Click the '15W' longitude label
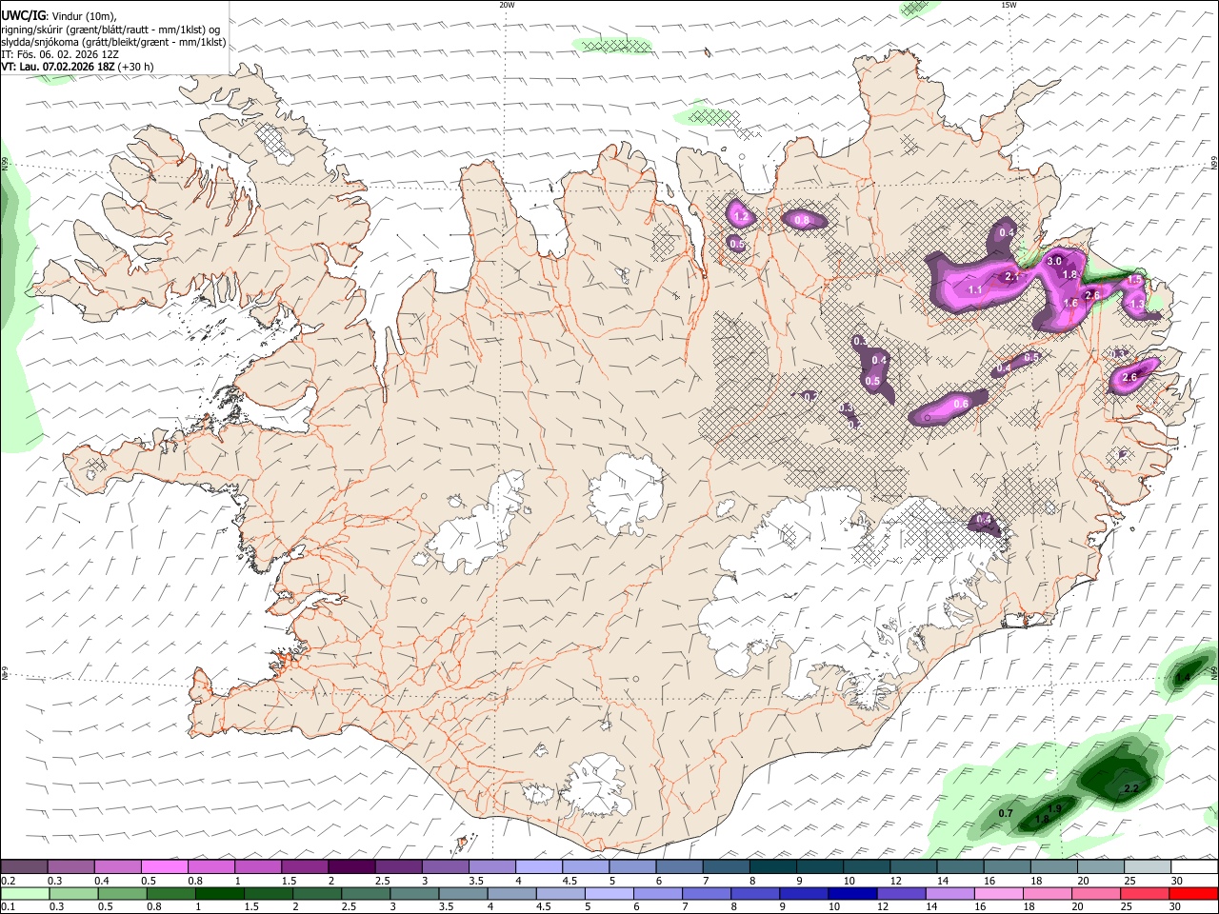Screen dimensions: 1219x914 (x=1009, y=5)
